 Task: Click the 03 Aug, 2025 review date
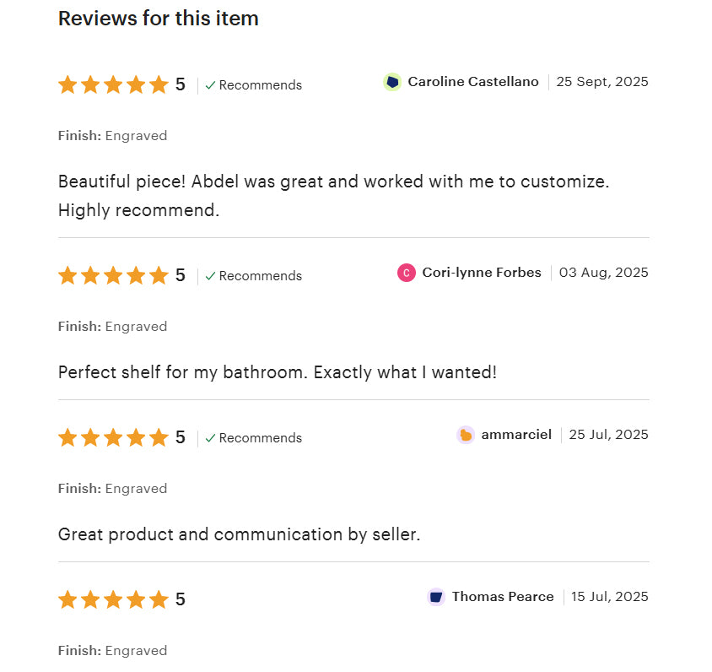point(604,273)
